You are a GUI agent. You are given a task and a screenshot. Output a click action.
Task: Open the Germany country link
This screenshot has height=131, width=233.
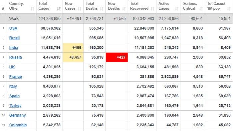pyautogui.click(x=18, y=115)
